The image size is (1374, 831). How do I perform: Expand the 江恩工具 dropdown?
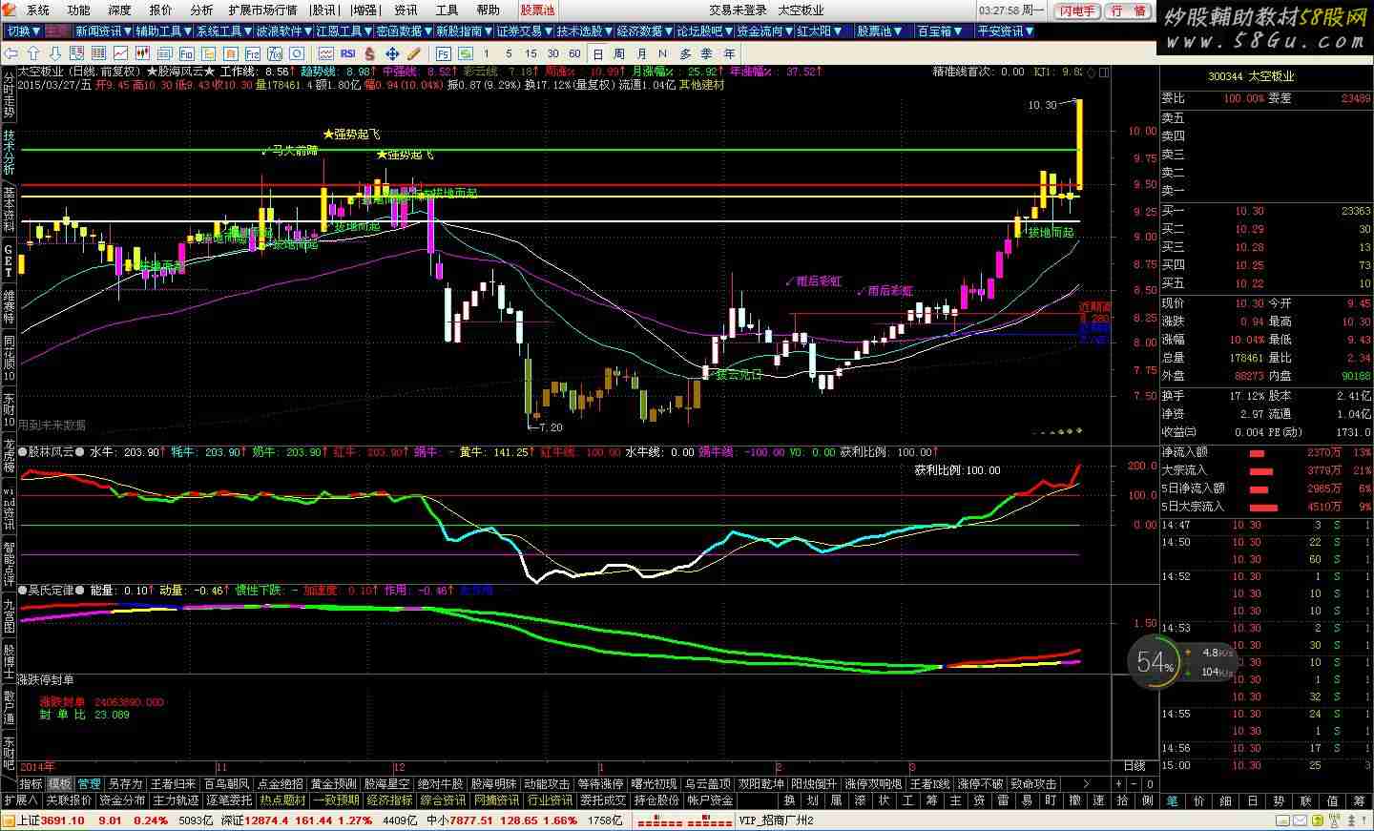tap(344, 31)
